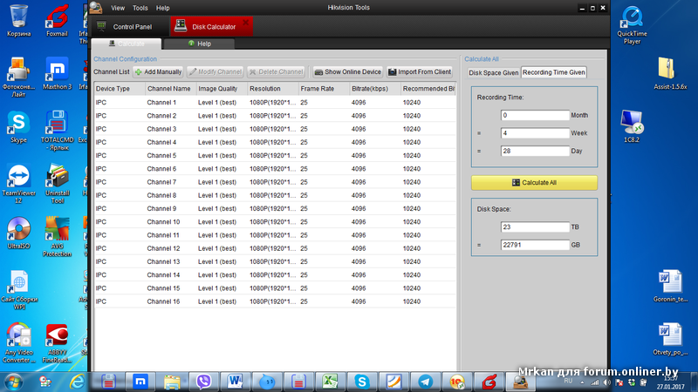Select the Disk Space Given tab
The width and height of the screenshot is (698, 392).
[x=493, y=72]
